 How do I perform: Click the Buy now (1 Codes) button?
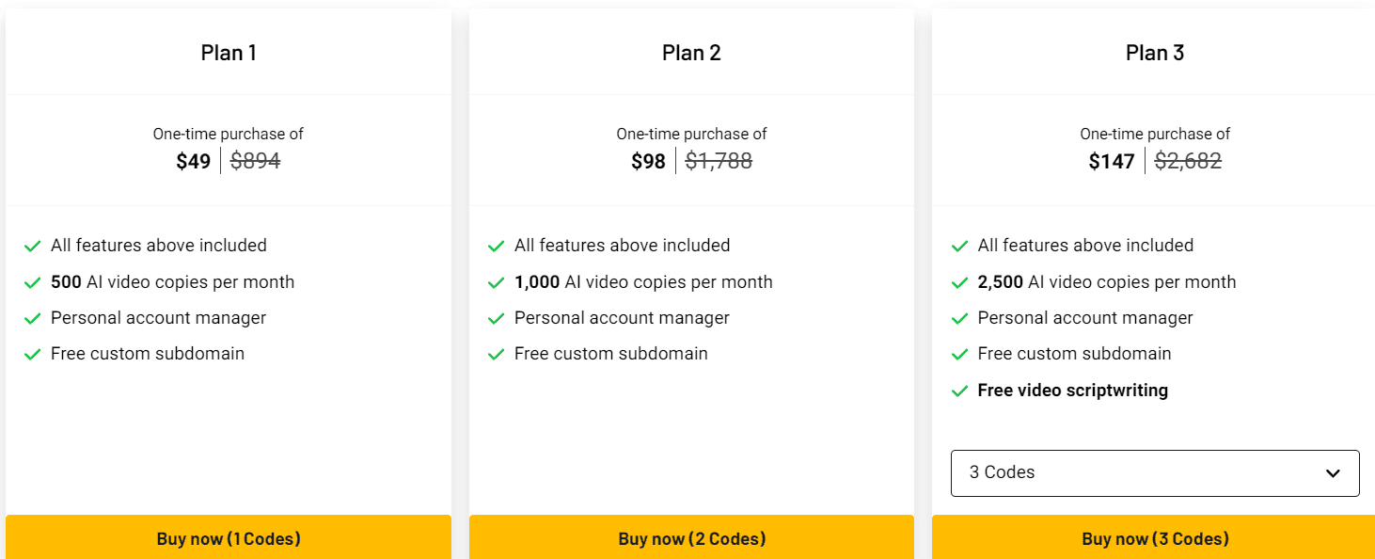[229, 538]
